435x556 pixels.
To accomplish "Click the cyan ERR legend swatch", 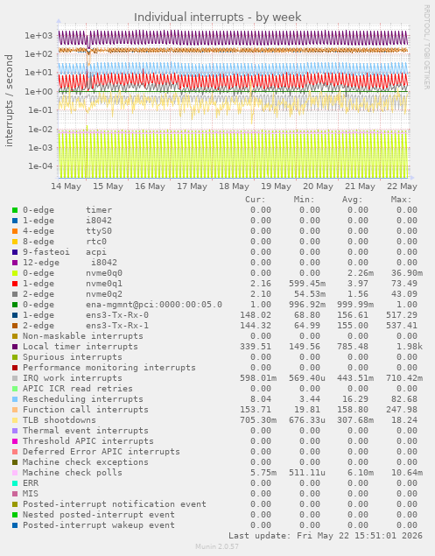I will coord(15,483).
